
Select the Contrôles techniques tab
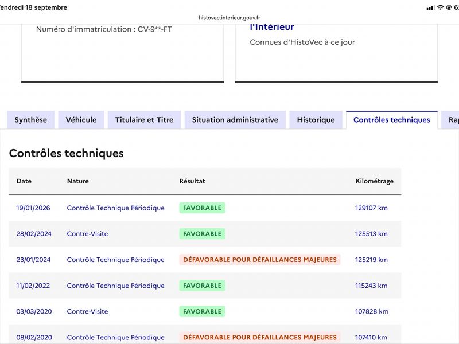click(x=392, y=120)
